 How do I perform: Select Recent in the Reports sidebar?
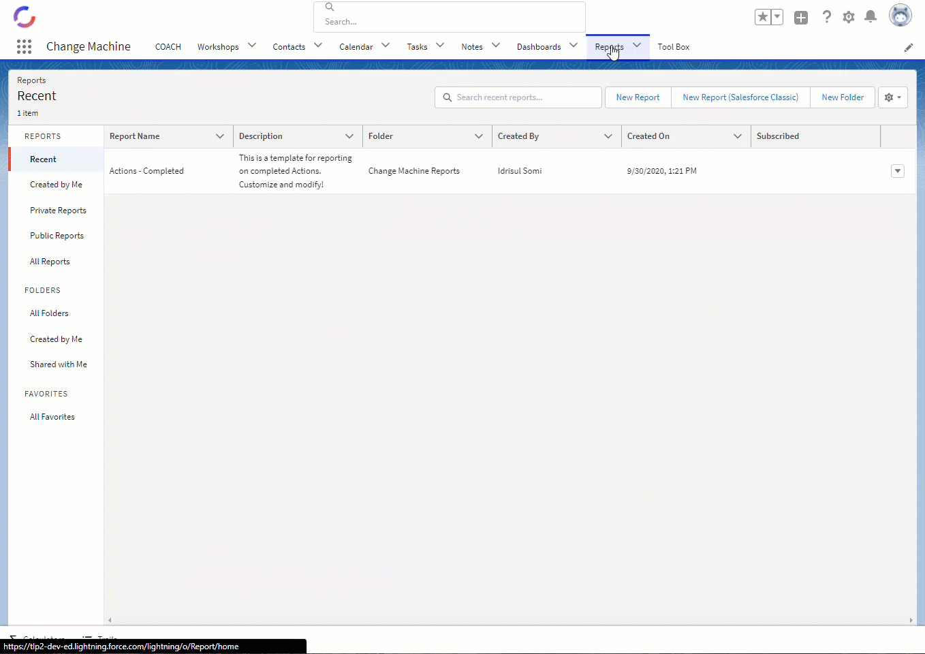click(56, 159)
